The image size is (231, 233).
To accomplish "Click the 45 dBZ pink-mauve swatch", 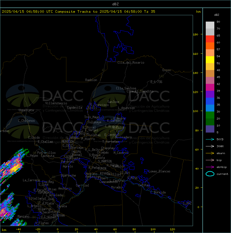I will click(210, 81).
